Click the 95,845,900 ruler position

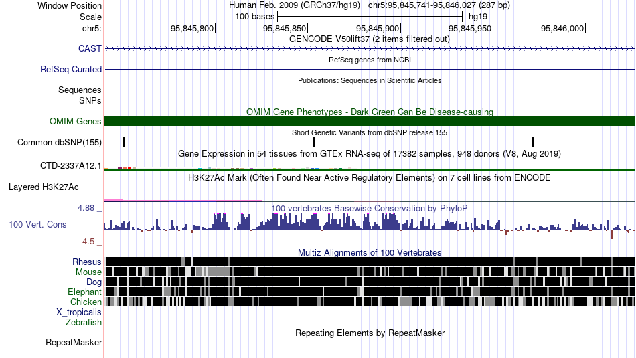378,28
